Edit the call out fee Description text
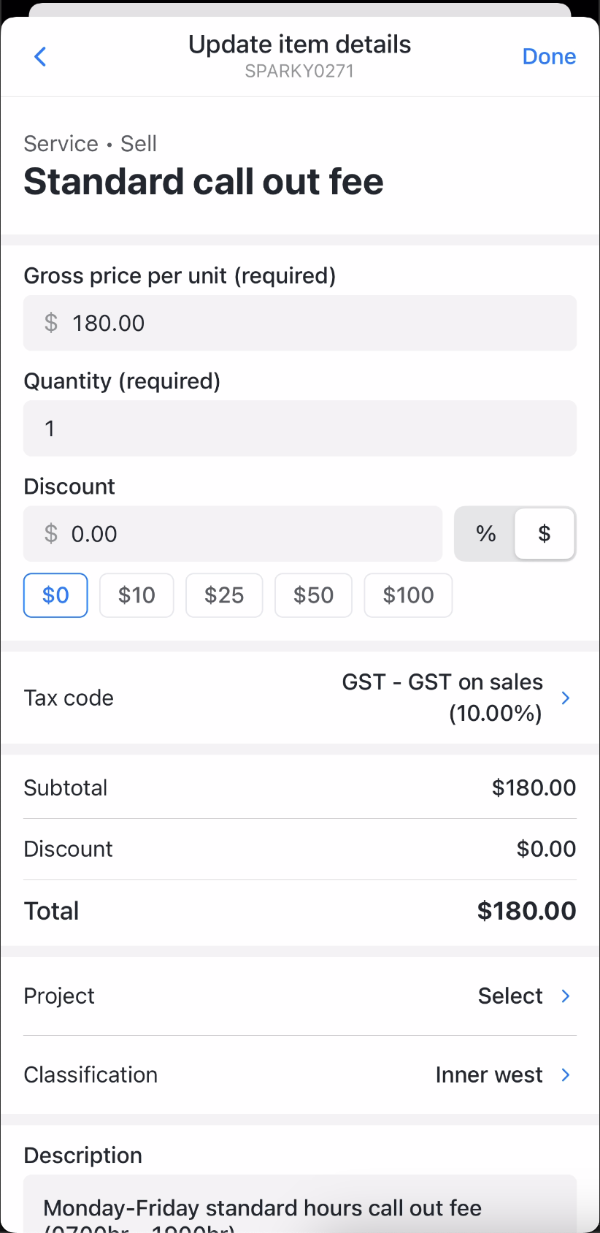This screenshot has height=1233, width=600. (299, 1207)
